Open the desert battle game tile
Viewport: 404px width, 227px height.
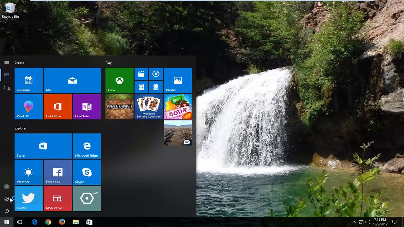178,133
